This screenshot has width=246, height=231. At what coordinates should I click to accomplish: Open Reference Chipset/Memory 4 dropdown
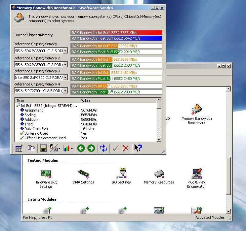pos(65,91)
